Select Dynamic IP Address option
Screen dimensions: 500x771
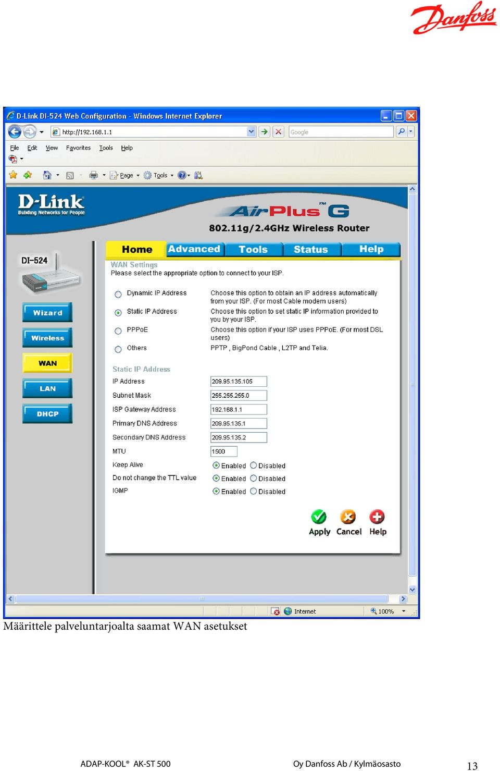coord(118,295)
